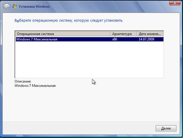Click the Дата измене... column header
Image resolution: width=183 pixels, height=138 pixels.
150,34
